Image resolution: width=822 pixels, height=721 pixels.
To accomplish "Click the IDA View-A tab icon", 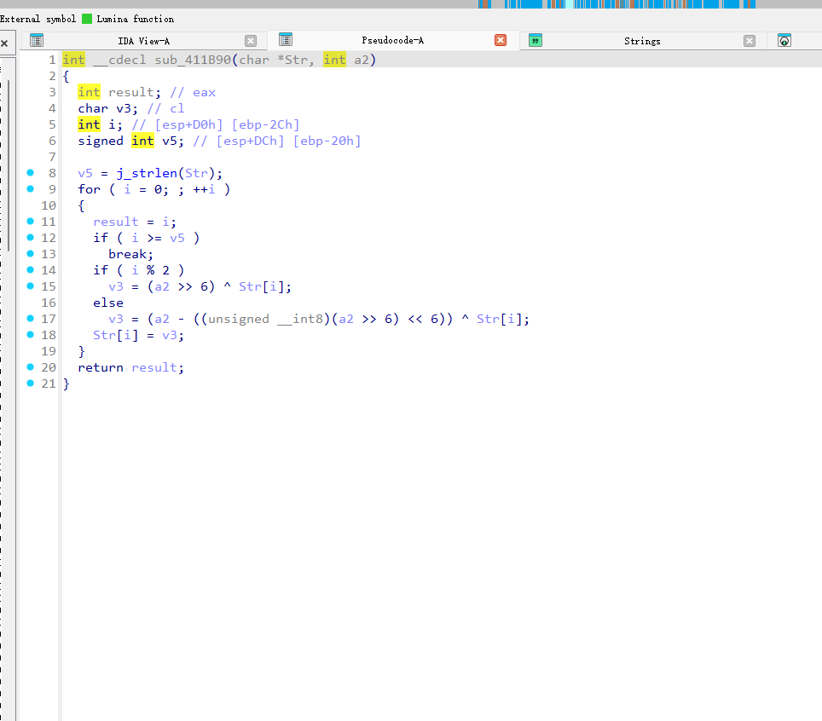I will pyautogui.click(x=36, y=40).
